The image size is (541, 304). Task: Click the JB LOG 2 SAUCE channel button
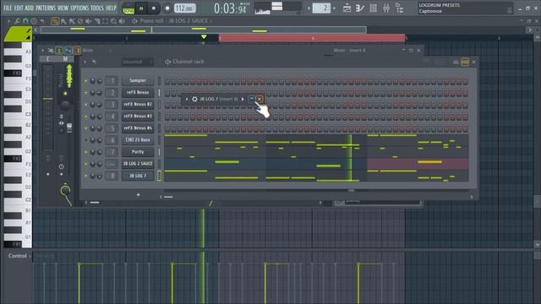point(138,164)
